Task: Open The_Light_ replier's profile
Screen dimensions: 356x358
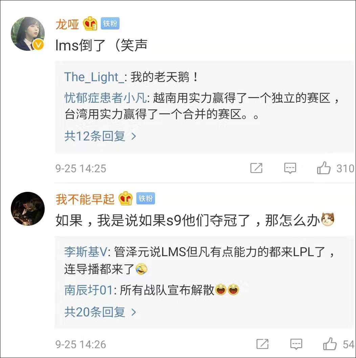Action: (x=94, y=77)
